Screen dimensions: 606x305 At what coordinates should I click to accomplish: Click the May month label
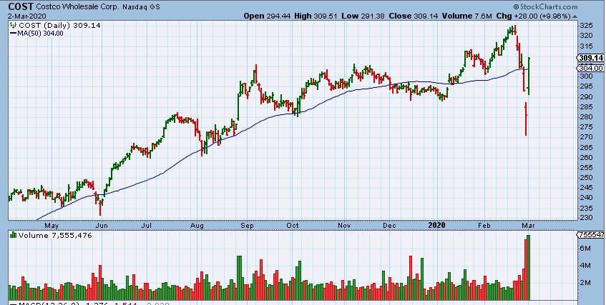[x=52, y=226]
